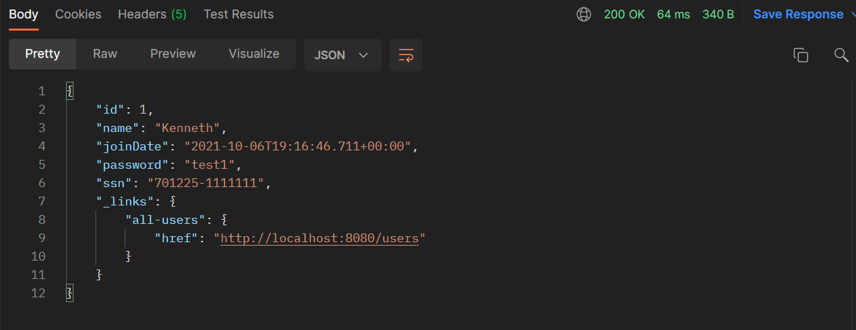Copy response body with copy icon
Image resolution: width=856 pixels, height=330 pixels.
pyautogui.click(x=801, y=55)
